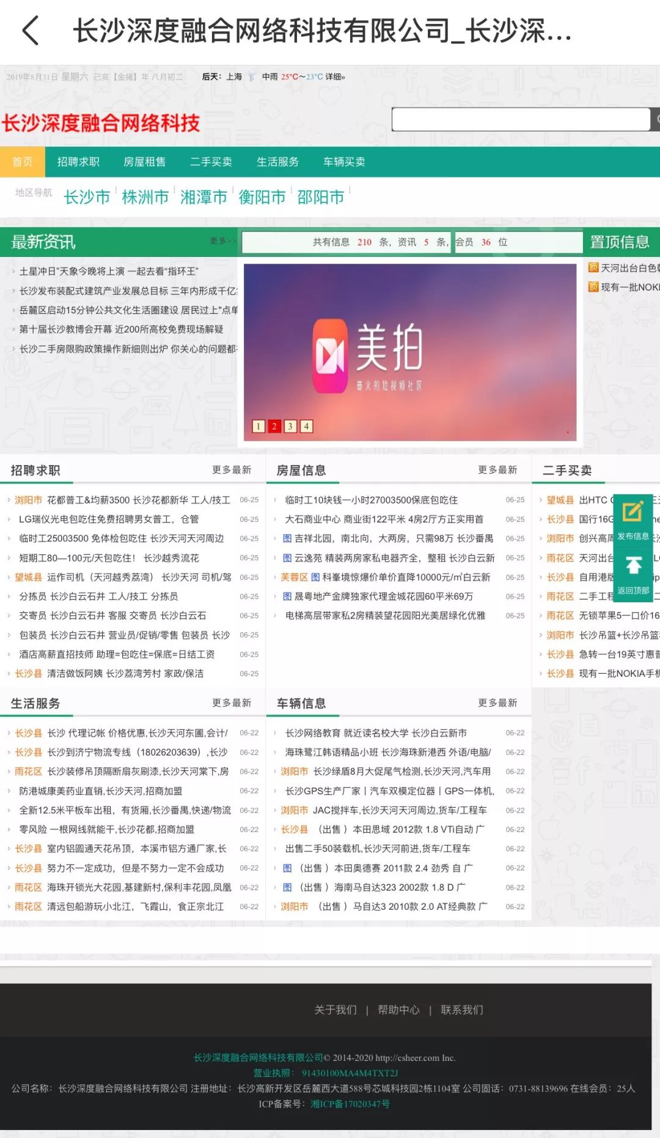Open housing listing 大石商业中心 商业街122平米
Image resolution: width=660 pixels, height=1138 pixels.
tap(384, 519)
